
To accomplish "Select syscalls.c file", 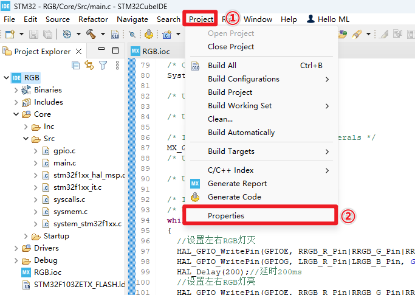I will (x=69, y=200).
